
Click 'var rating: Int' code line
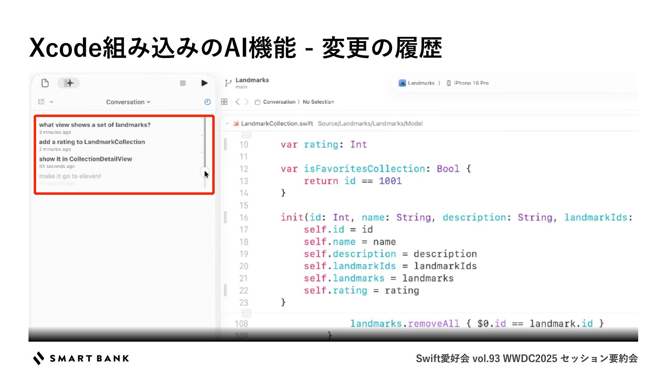[324, 144]
